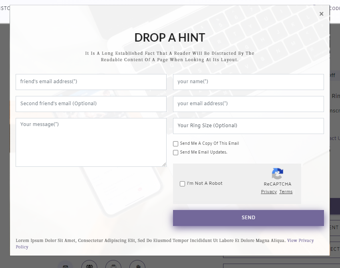The image size is (340, 268).
Task: Close the Drop a Hint dialog
Action: click(x=321, y=14)
